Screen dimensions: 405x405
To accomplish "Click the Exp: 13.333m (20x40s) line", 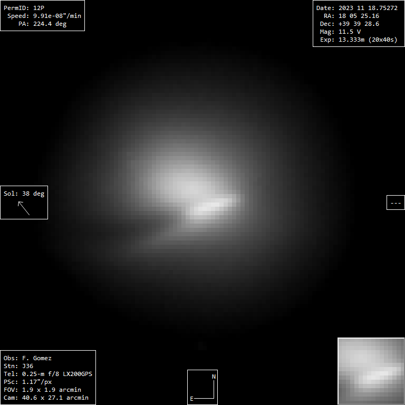I will click(359, 40).
